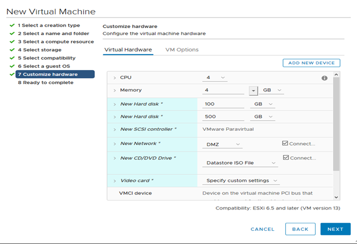This screenshot has height=244, width=357.
Task: Go to step 1 Select a creation type
Action: pos(49,25)
